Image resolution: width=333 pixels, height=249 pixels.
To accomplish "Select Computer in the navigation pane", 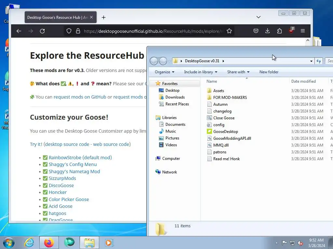I will (x=171, y=158).
